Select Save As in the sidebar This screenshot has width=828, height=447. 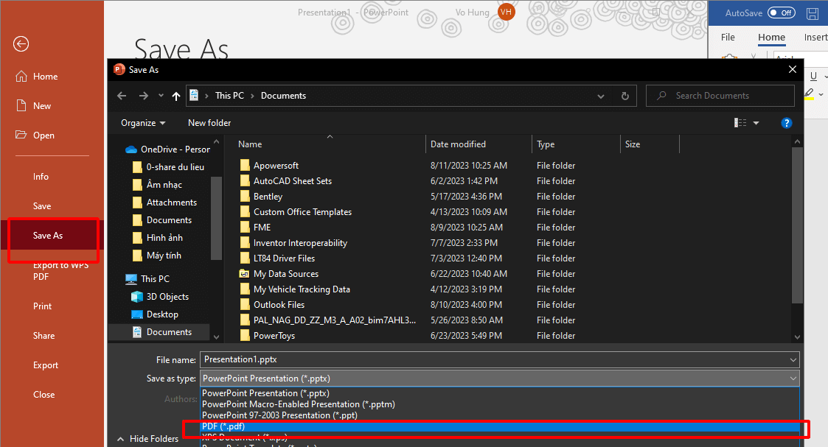[48, 236]
